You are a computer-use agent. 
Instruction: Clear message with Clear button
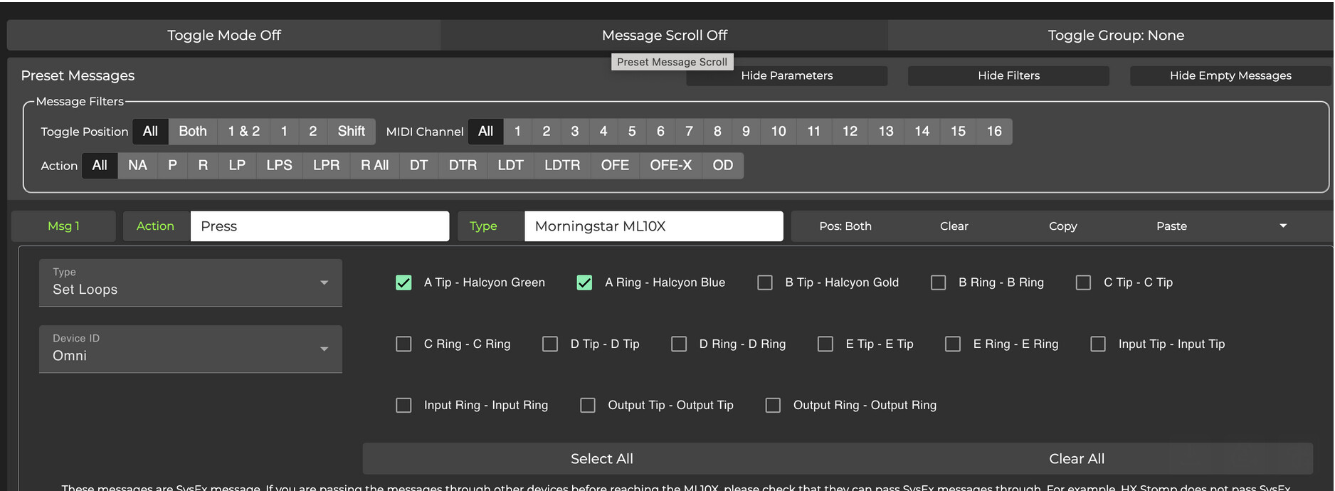pos(954,226)
